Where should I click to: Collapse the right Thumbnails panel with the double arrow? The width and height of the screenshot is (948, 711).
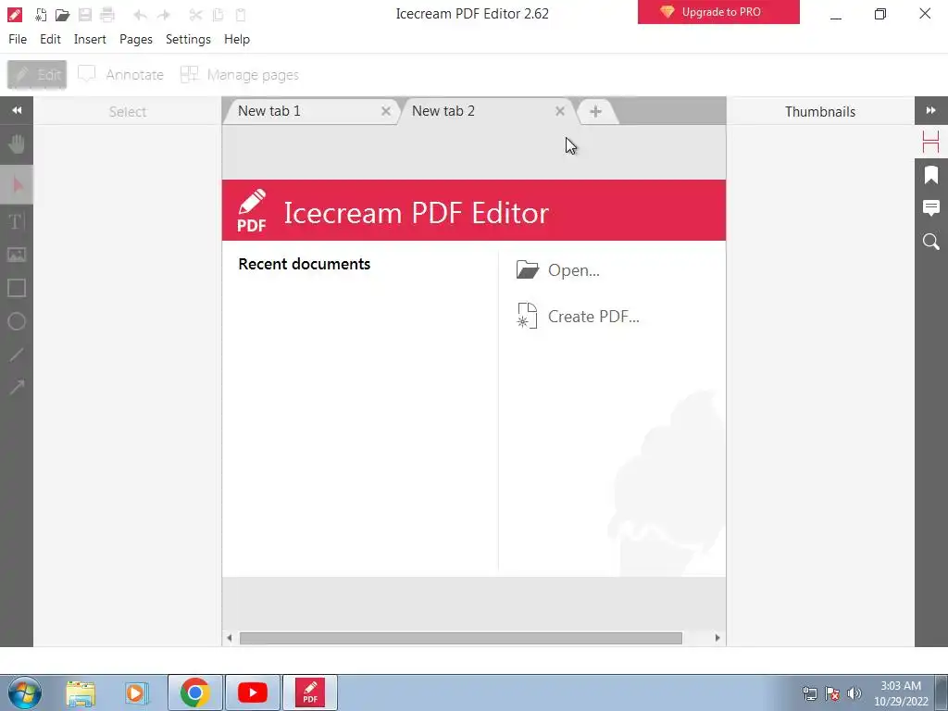pos(931,111)
